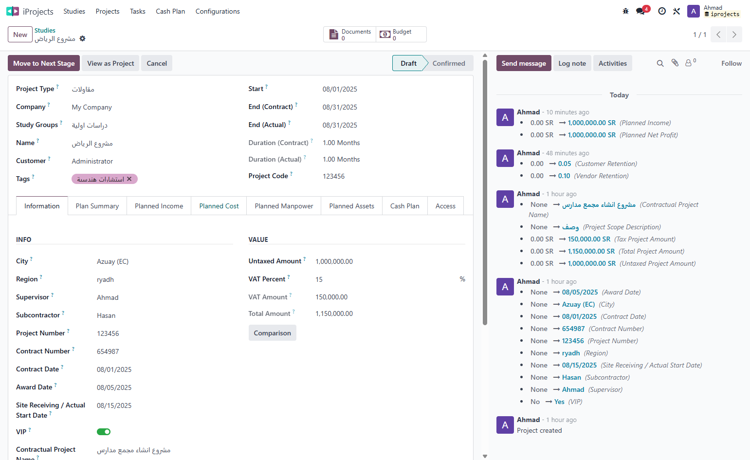Screen dimensions: 750x460
Task: Select the Confirmed status stage
Action: coord(449,63)
